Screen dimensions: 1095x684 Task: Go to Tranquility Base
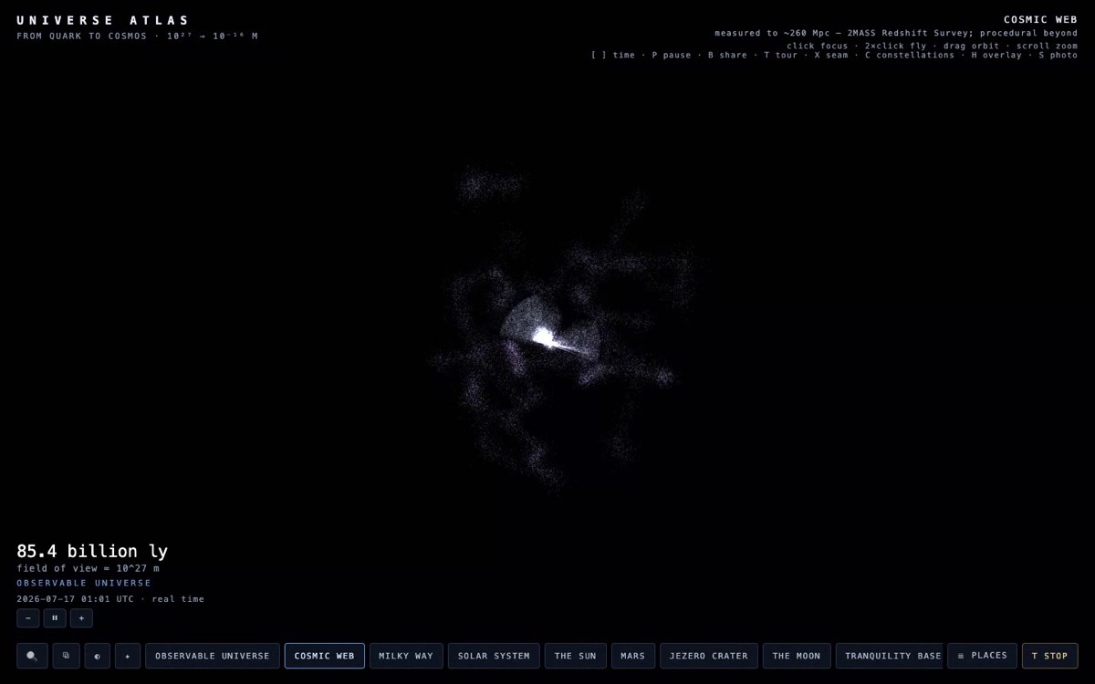point(889,656)
